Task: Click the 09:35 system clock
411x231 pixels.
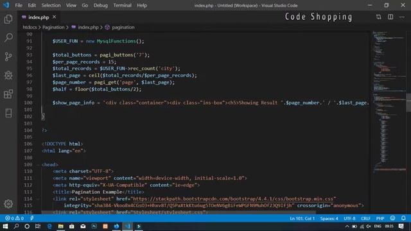Action: tap(389, 227)
